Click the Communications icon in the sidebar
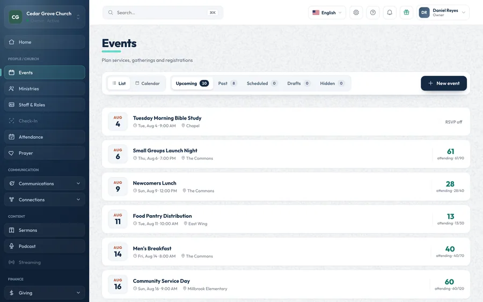Screen dimensions: 483x302 pyautogui.click(x=11, y=183)
